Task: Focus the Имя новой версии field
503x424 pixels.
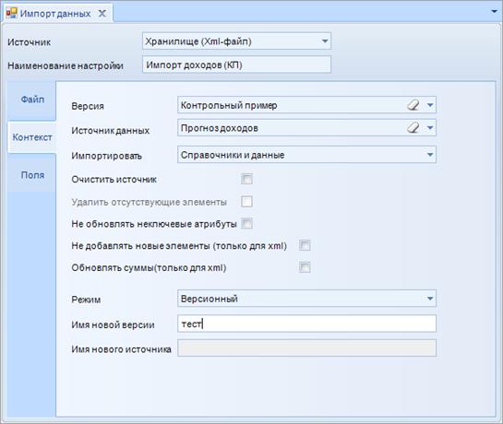Action: coord(306,324)
